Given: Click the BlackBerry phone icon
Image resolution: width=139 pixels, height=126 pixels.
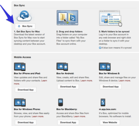Looking at the screenshot, I should (60, 102).
